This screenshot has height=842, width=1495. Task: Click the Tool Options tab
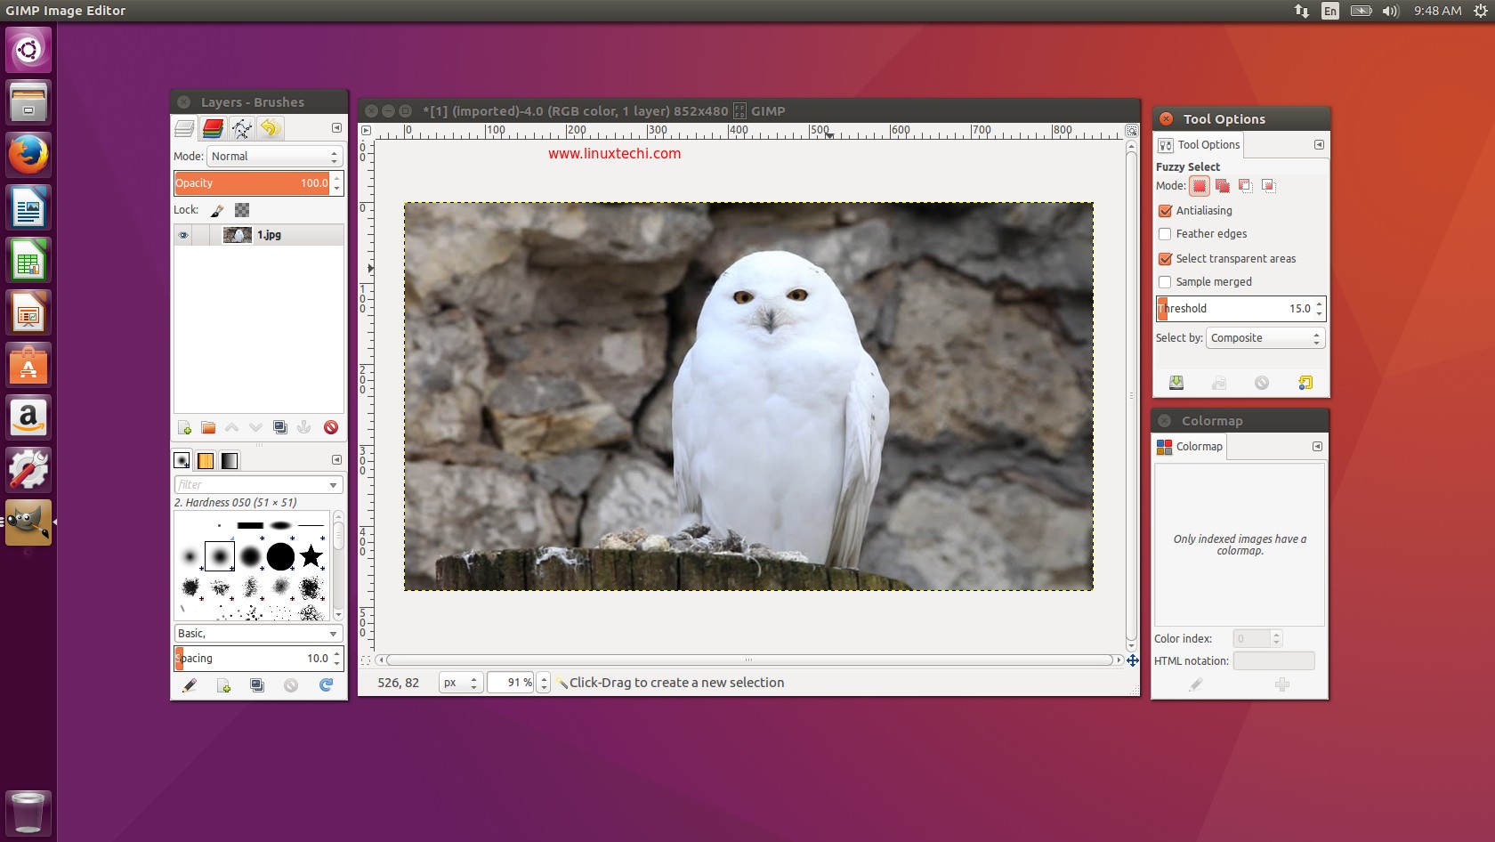[1199, 145]
